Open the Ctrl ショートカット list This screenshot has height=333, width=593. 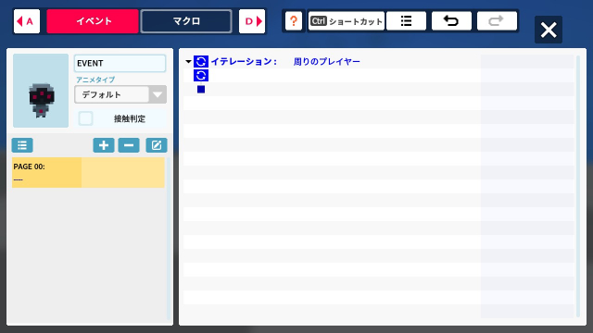[346, 20]
